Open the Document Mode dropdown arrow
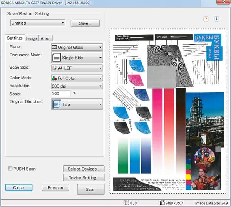 tap(100, 58)
